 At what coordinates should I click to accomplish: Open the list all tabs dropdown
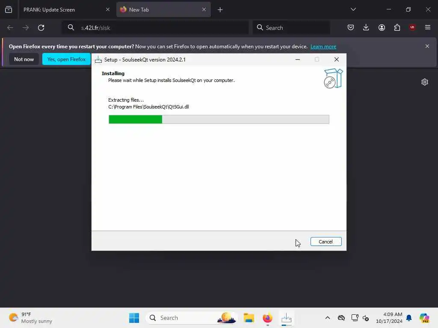(x=353, y=9)
